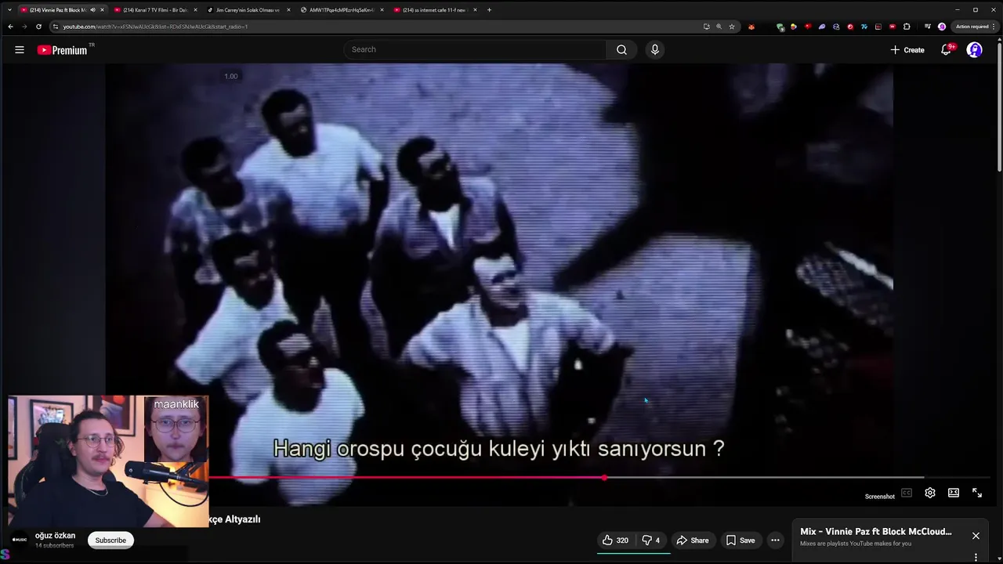Dislike the video with 4 dislikes

[x=650, y=540]
